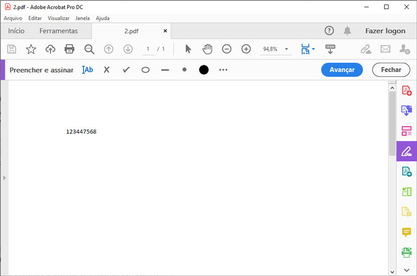
Task: Open more options three dots
Action: coord(223,69)
